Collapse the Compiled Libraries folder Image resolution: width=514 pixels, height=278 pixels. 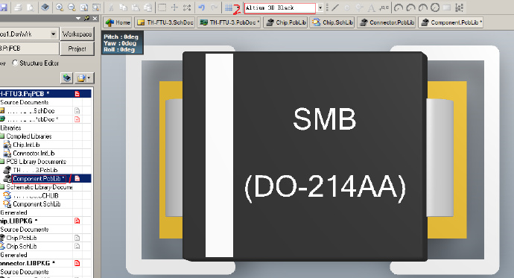(2, 136)
